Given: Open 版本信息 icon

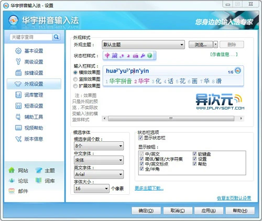Looking at the screenshot, I should point(18,139).
